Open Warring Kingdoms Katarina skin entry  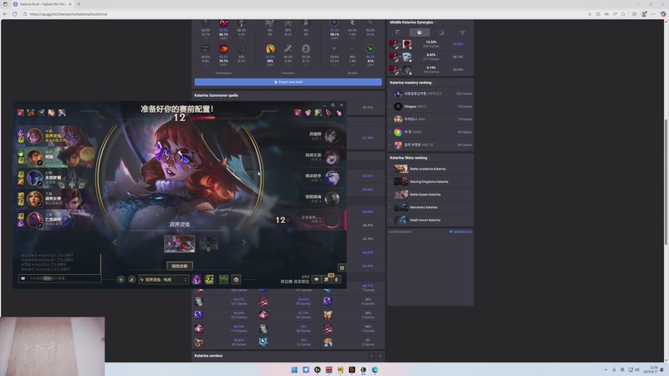430,181
